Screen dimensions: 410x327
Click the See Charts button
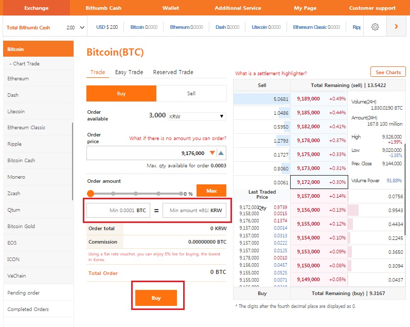[x=388, y=72]
